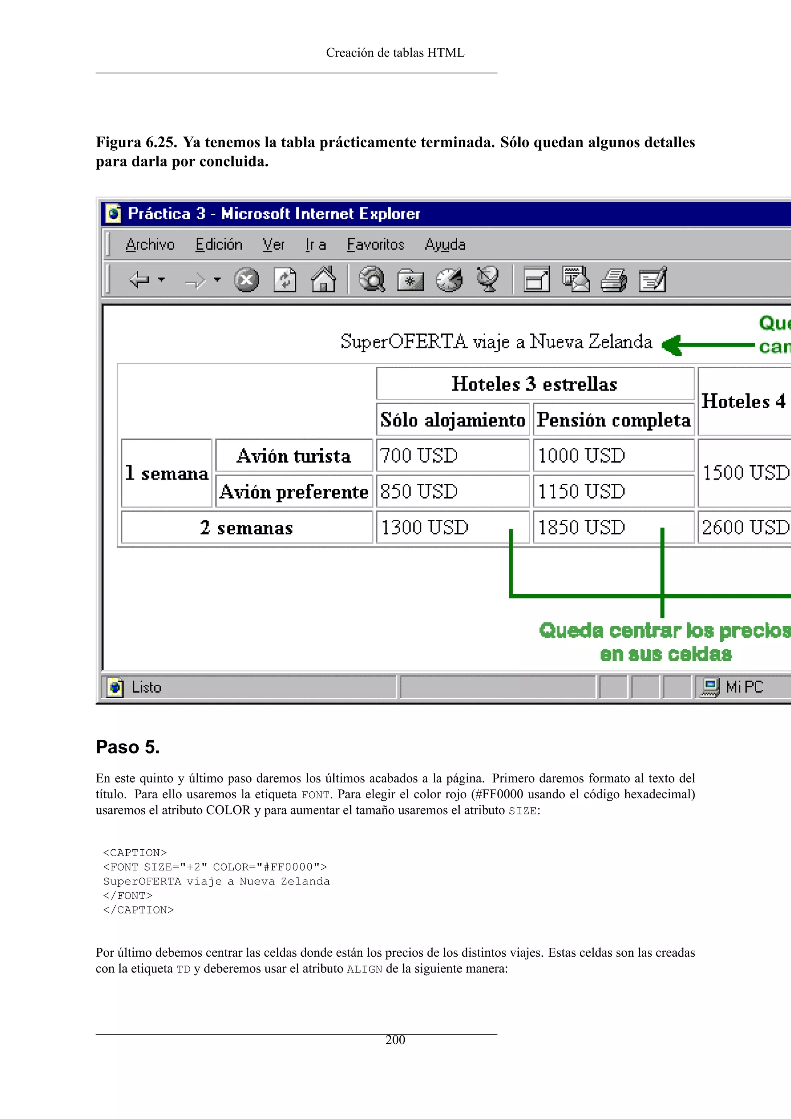Open the Ir a menu
791x1119 pixels.
pos(316,244)
